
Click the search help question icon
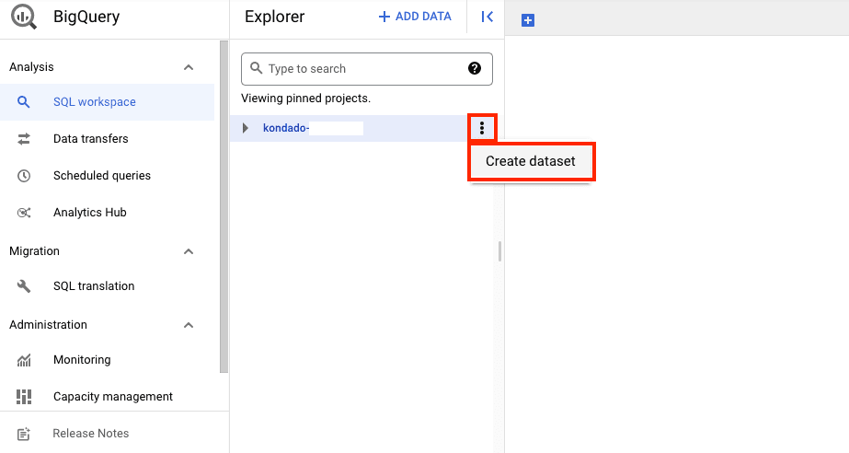[475, 68]
